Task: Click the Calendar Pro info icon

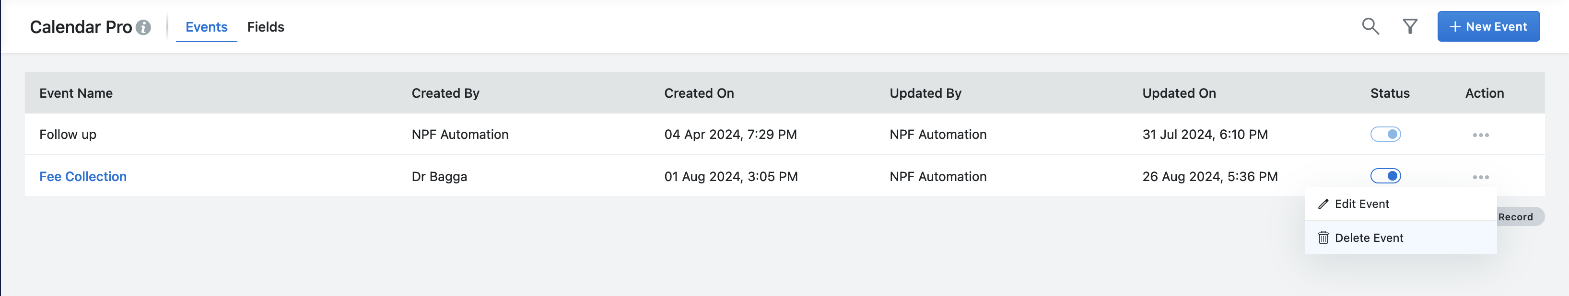Action: click(x=143, y=27)
